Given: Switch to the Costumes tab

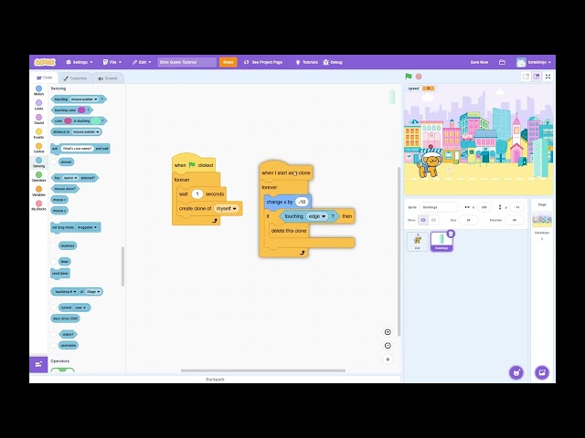Looking at the screenshot, I should tap(75, 78).
